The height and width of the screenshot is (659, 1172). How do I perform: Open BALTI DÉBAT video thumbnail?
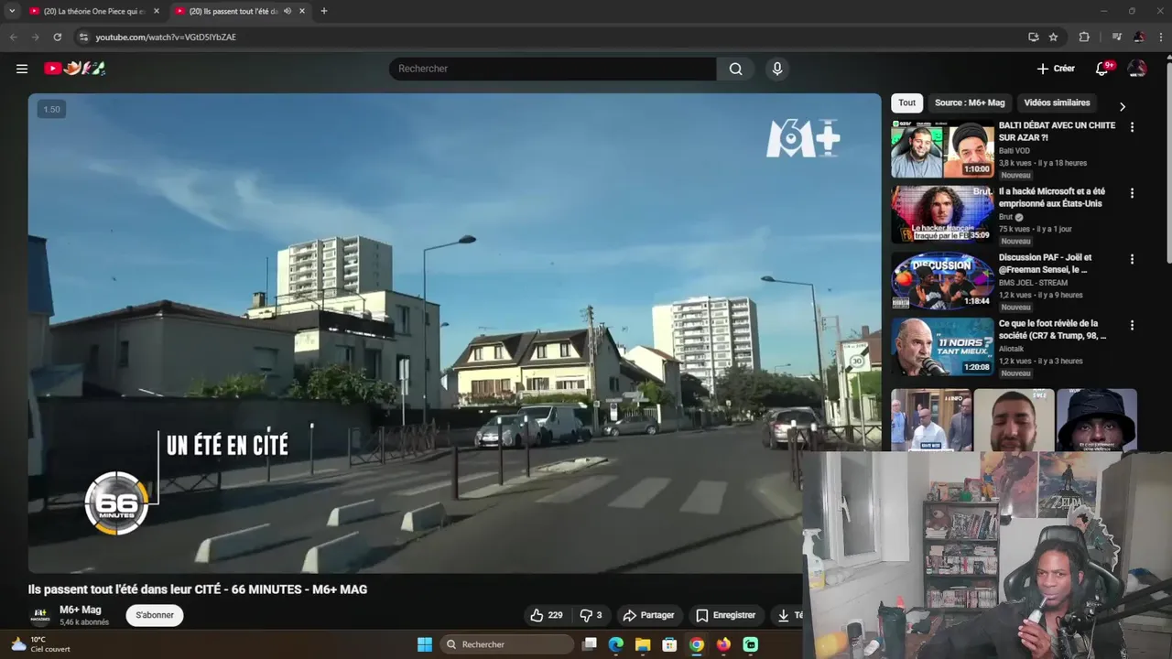(942, 149)
